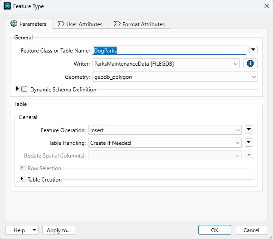Switch to the Format Attributes tab
Screen dimensions: 273x239
coord(139,24)
